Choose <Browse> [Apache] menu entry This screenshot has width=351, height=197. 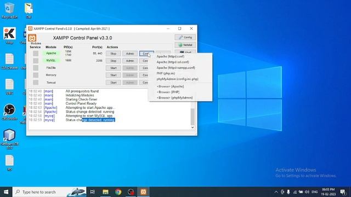tap(180, 86)
